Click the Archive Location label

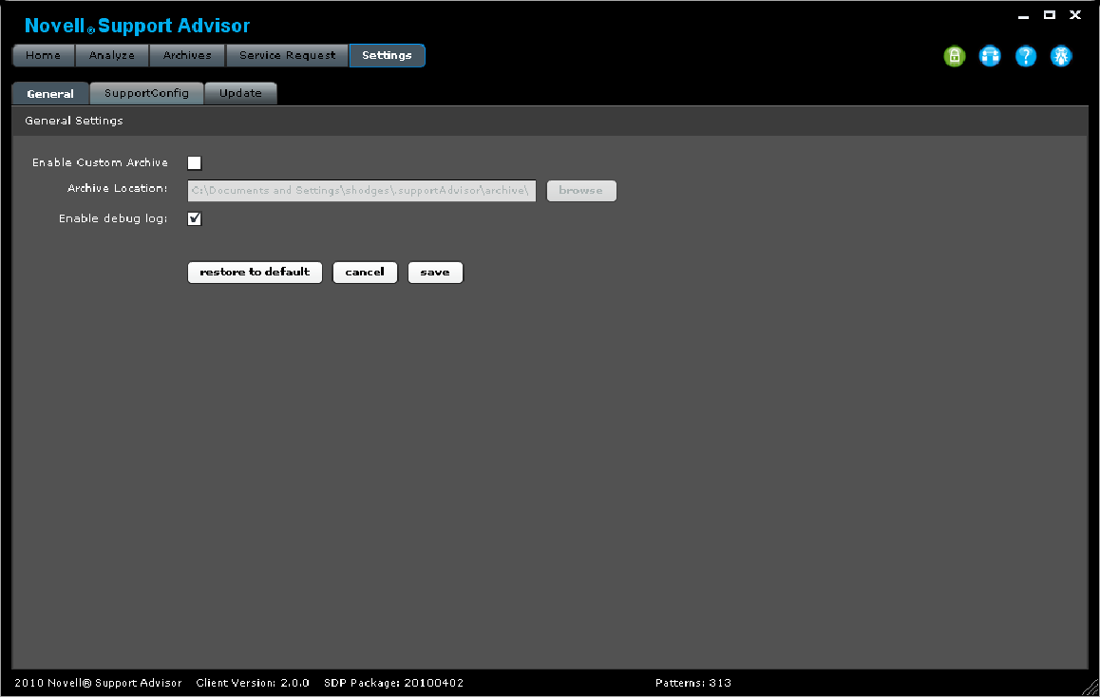click(117, 189)
